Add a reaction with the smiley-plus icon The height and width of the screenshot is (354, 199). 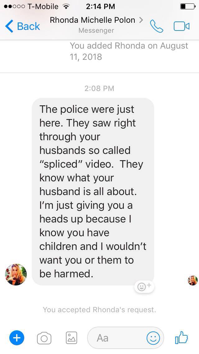144,287
